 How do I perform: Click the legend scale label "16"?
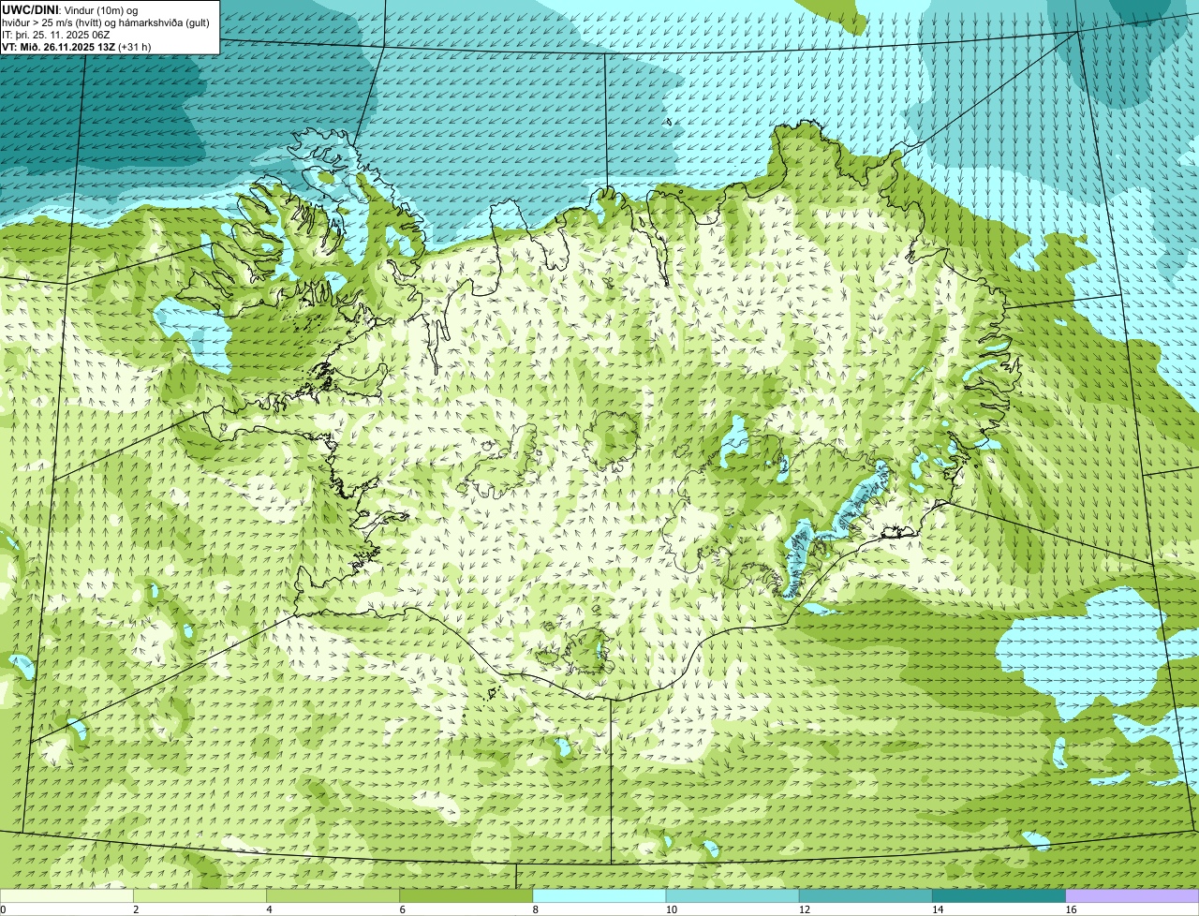click(x=1071, y=909)
